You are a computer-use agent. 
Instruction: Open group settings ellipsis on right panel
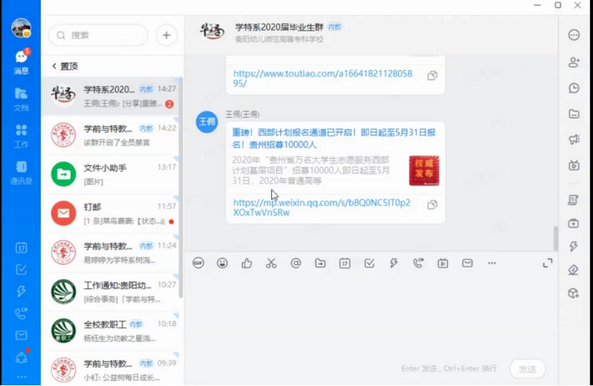pyautogui.click(x=574, y=35)
